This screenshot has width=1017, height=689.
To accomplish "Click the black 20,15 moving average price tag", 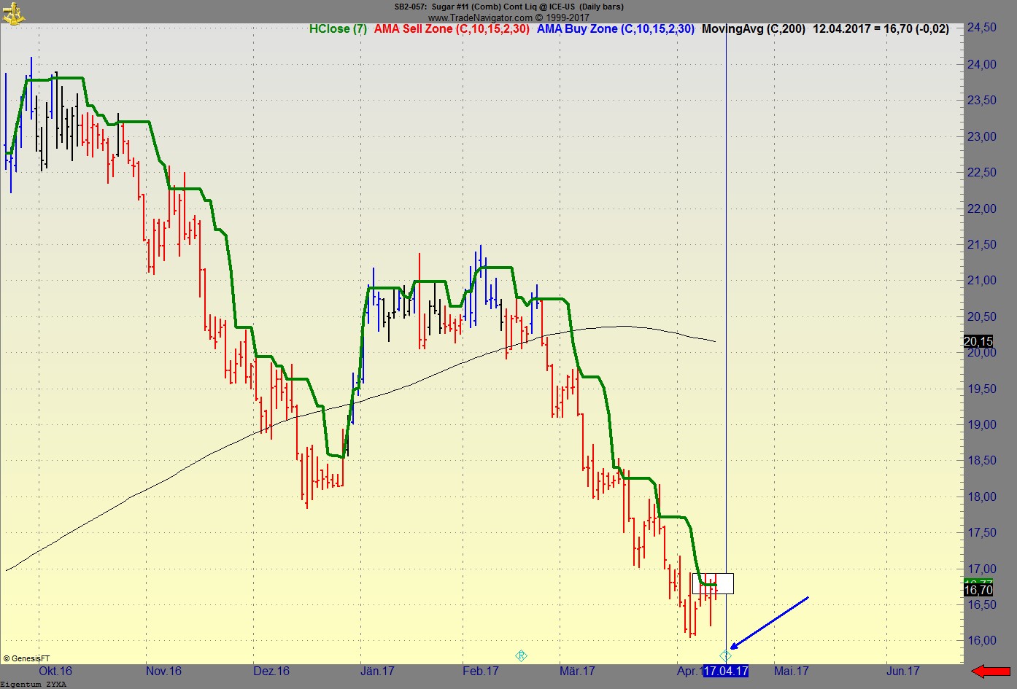I will 978,341.
